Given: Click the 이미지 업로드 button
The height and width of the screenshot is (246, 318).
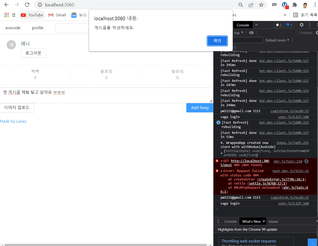Looking at the screenshot, I should click(x=17, y=108).
